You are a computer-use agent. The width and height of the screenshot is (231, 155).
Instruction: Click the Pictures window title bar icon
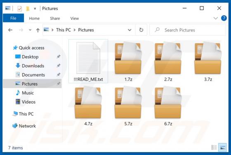(x=8, y=8)
